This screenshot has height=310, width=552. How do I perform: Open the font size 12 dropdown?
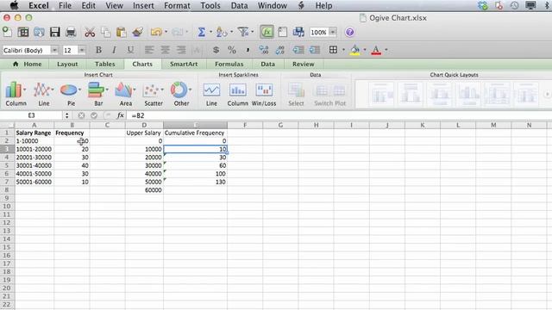82,50
